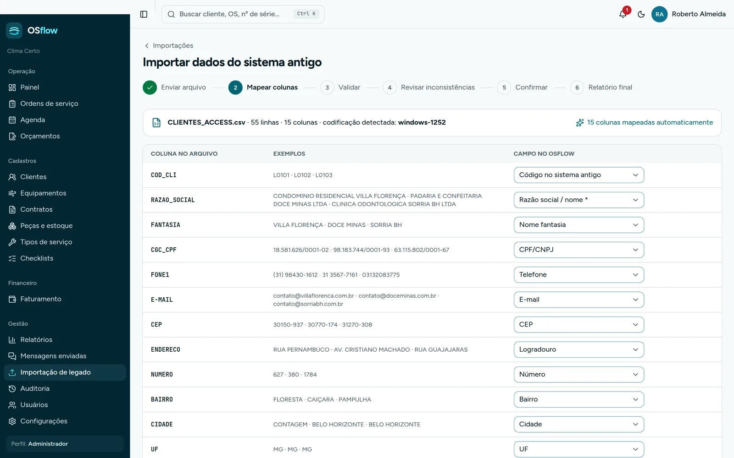The height and width of the screenshot is (458, 734).
Task: Open Nome fantasia mapping dropdown
Action: [578, 225]
